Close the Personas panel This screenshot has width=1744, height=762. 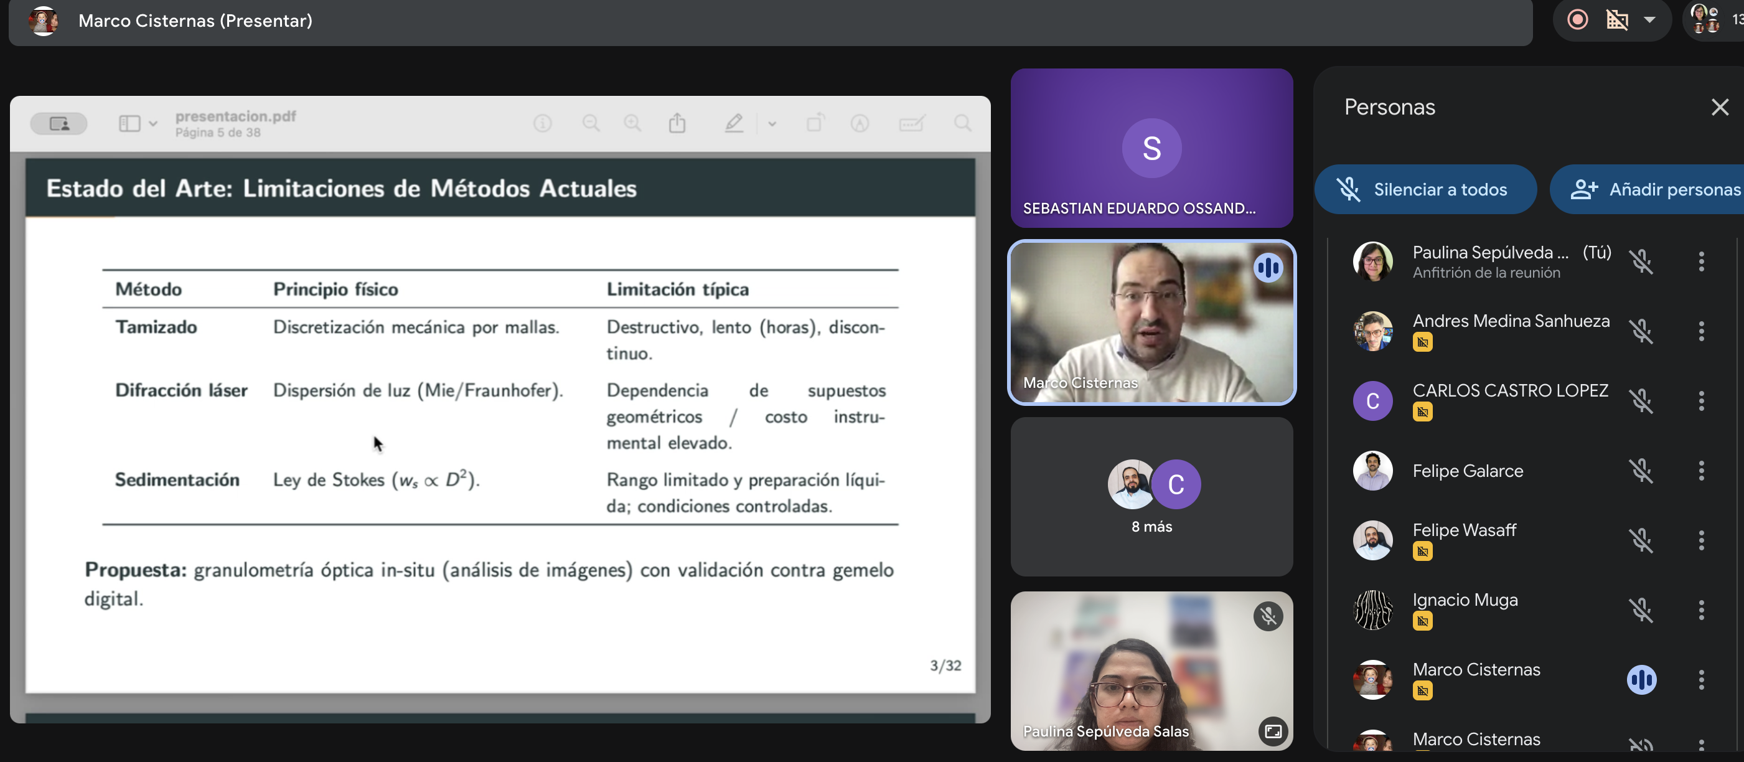pyautogui.click(x=1719, y=107)
